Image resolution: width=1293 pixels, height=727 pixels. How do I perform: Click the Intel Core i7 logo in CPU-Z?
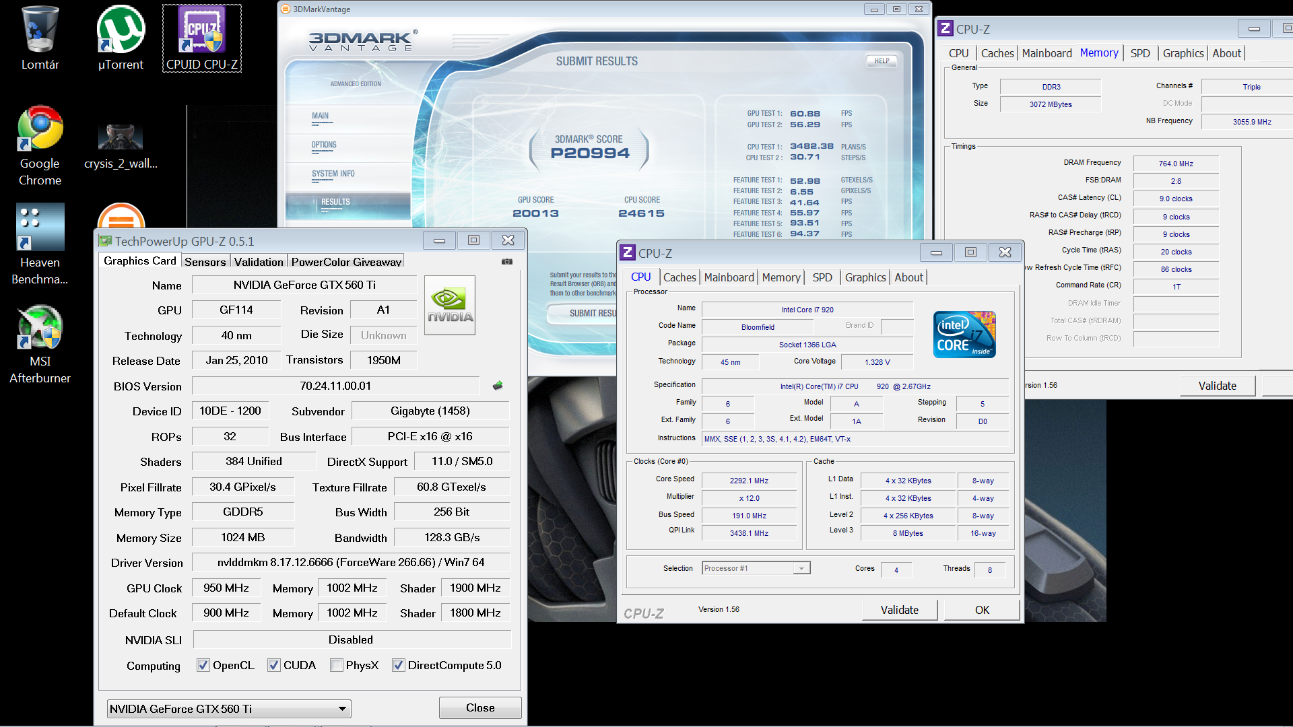point(964,335)
